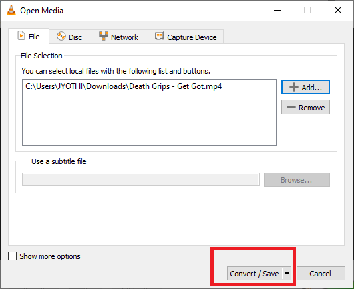
Task: Click the Convert / Save button
Action: (254, 274)
